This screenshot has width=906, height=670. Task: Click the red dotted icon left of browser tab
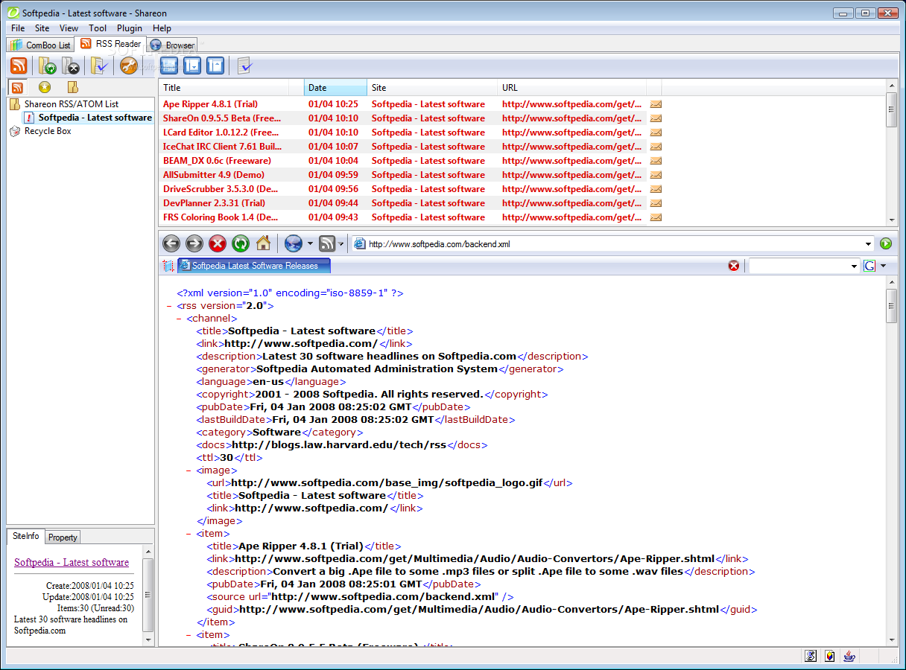point(168,266)
